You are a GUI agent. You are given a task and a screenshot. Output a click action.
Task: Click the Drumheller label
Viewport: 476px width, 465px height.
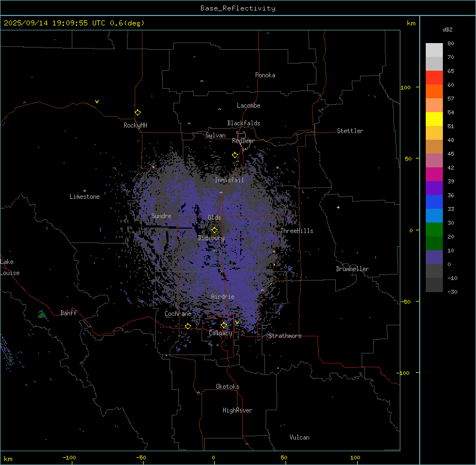pos(352,269)
